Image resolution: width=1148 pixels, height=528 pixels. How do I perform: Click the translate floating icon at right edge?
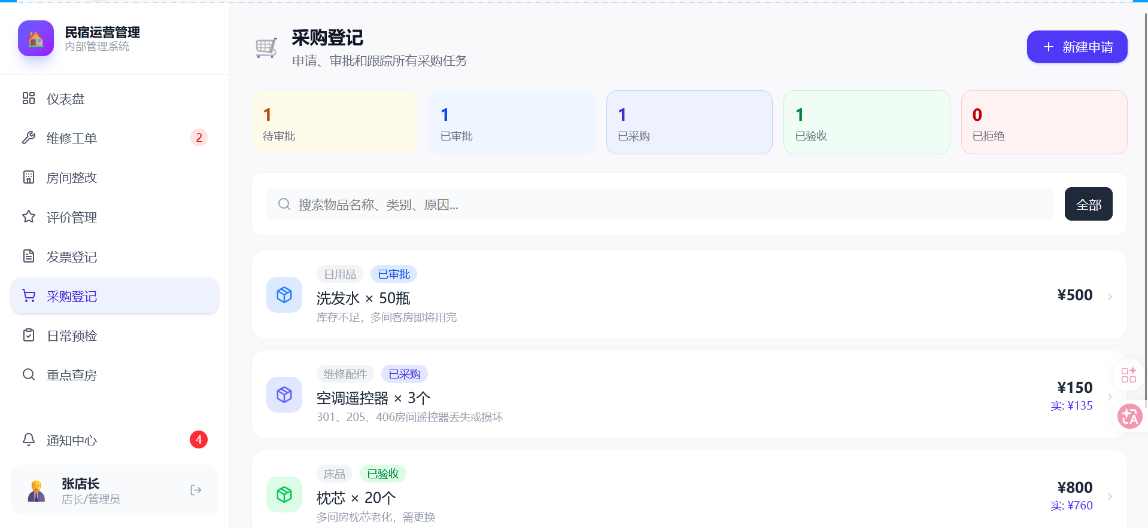pos(1130,416)
